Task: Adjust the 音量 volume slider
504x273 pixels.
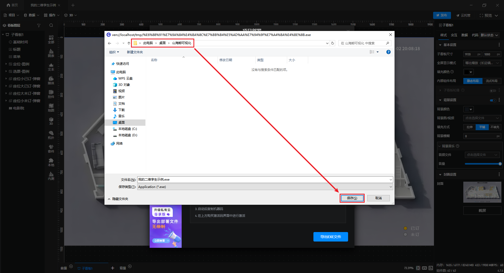Action: click(x=482, y=164)
